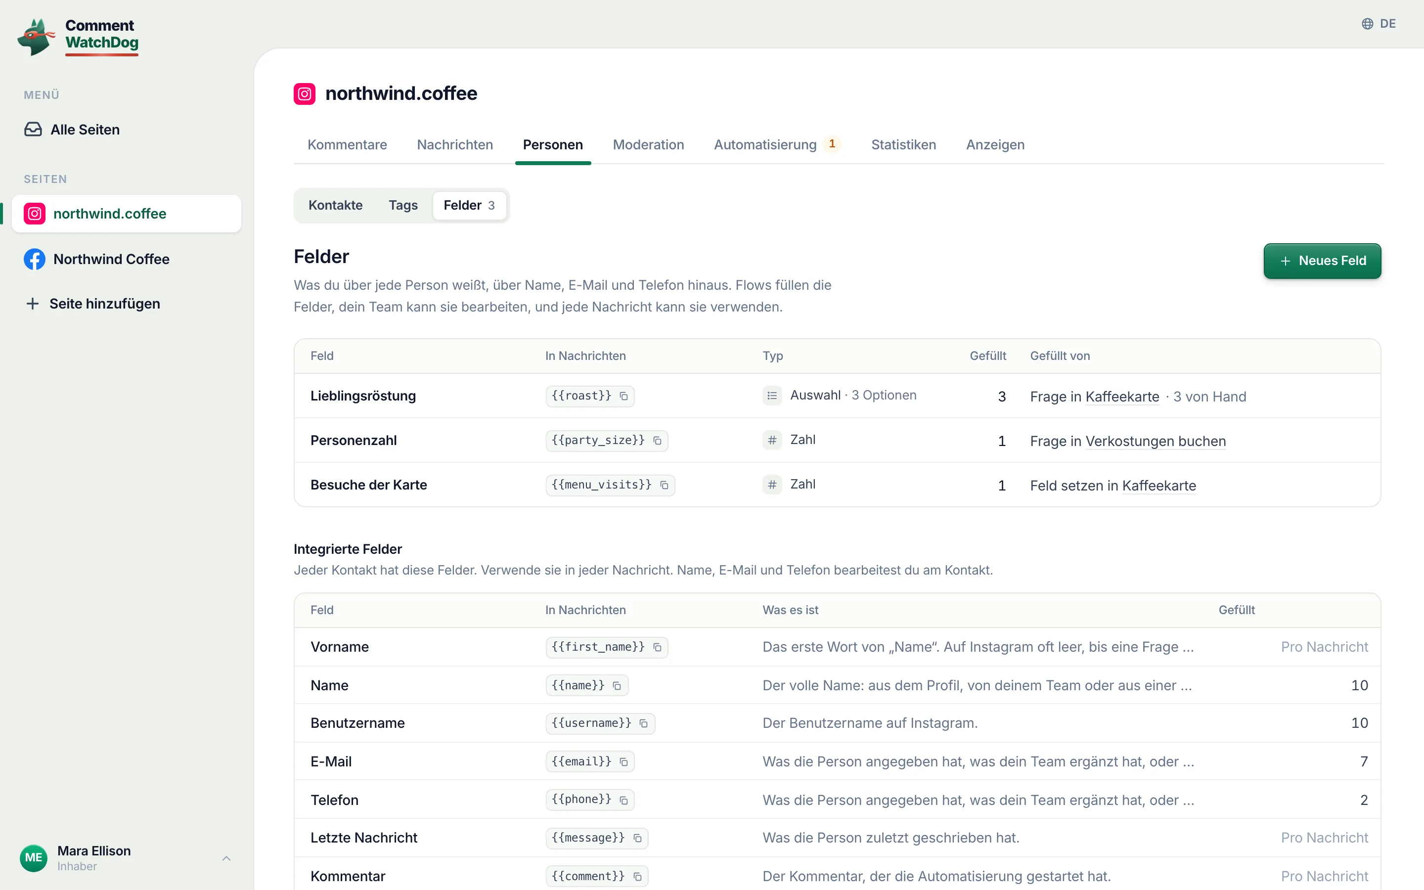Expand the user account menu chevron
This screenshot has width=1424, height=890.
pos(226,858)
